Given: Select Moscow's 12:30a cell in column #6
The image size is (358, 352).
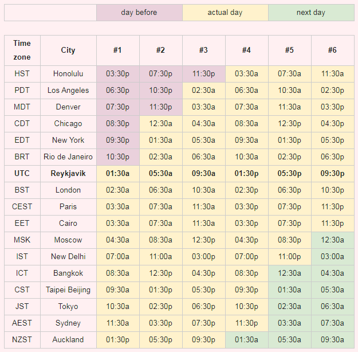Looking at the screenshot, I should 333,240.
